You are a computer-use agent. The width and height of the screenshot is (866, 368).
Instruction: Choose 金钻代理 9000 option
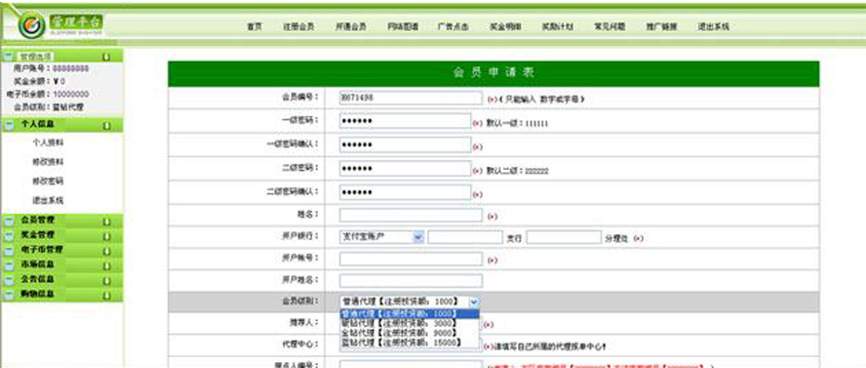click(x=409, y=333)
